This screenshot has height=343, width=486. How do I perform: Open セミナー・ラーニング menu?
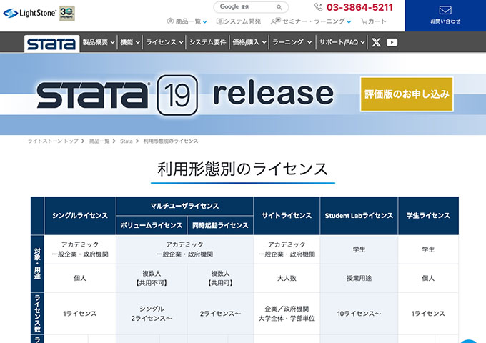(311, 21)
